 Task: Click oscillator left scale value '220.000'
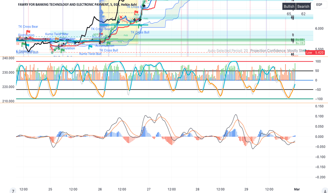(x=8, y=87)
